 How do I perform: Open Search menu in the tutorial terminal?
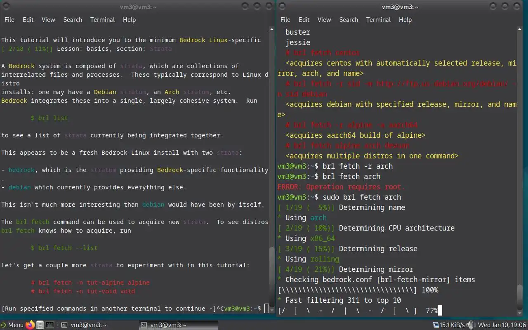(73, 20)
